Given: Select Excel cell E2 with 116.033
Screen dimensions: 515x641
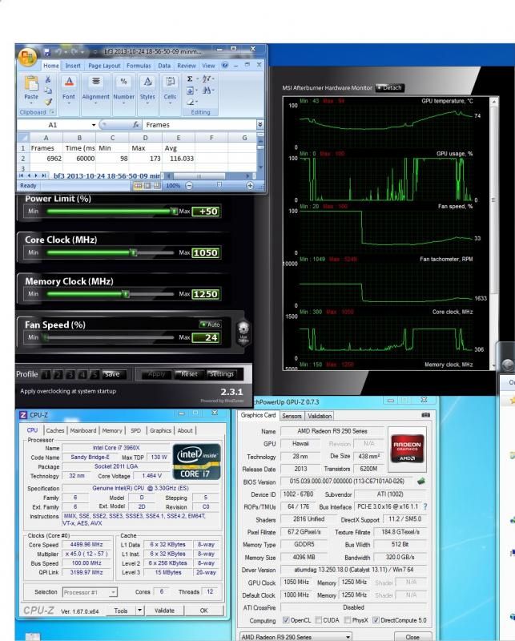Looking at the screenshot, I should [178, 158].
